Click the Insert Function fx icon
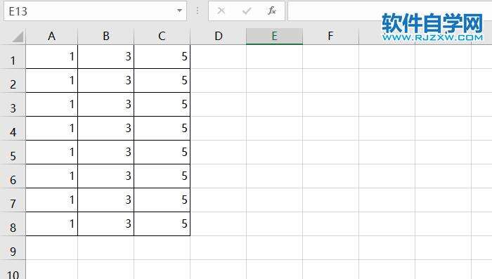 pyautogui.click(x=272, y=11)
